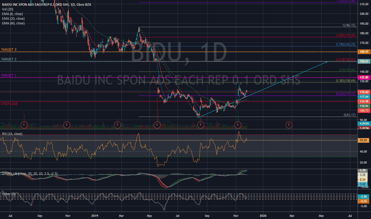Select the EMA (8, close) legend

tap(13, 14)
